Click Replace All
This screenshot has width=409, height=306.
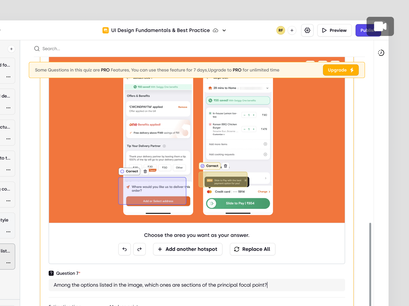click(x=253, y=249)
